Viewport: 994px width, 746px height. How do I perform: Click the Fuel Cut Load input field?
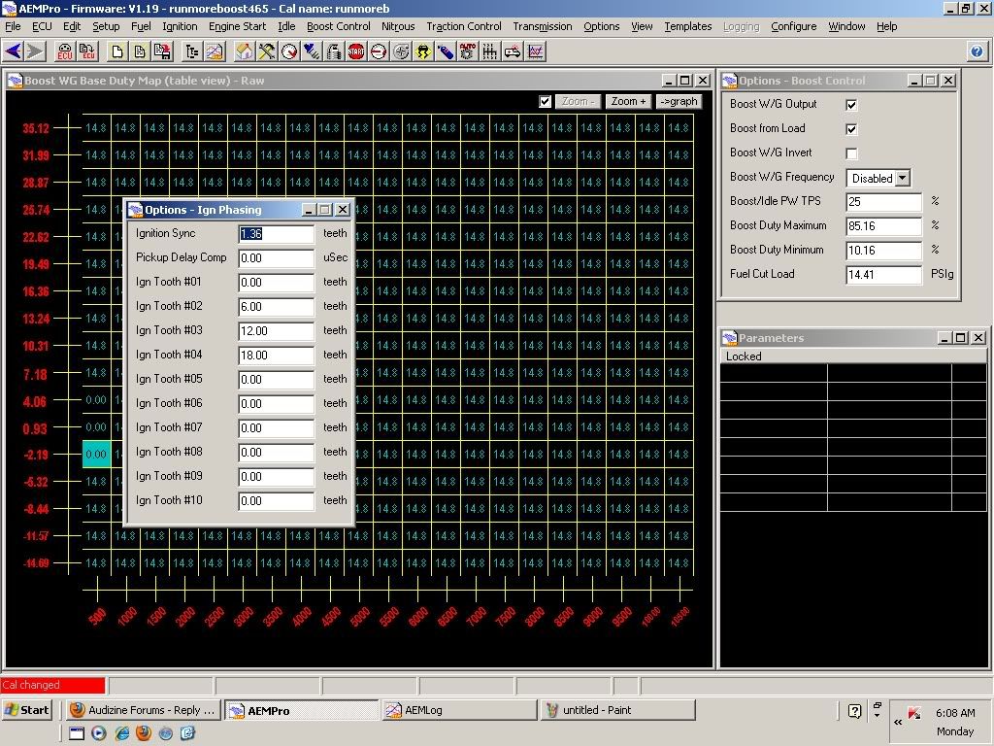[883, 275]
